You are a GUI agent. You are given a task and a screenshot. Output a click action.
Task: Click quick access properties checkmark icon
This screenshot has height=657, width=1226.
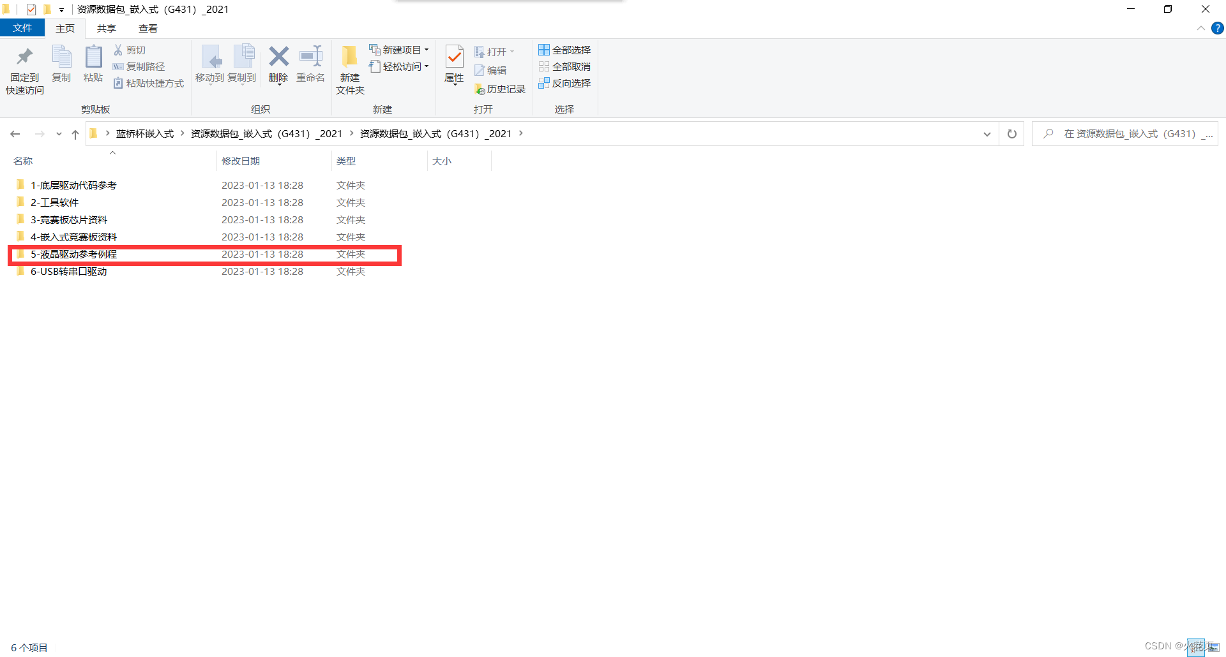(31, 9)
